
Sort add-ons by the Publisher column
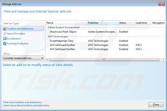point(102,23)
